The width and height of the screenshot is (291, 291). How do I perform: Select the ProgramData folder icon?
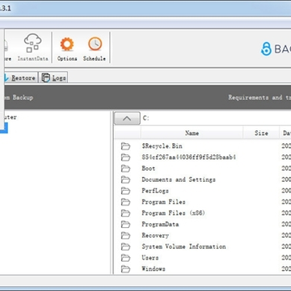(x=125, y=225)
